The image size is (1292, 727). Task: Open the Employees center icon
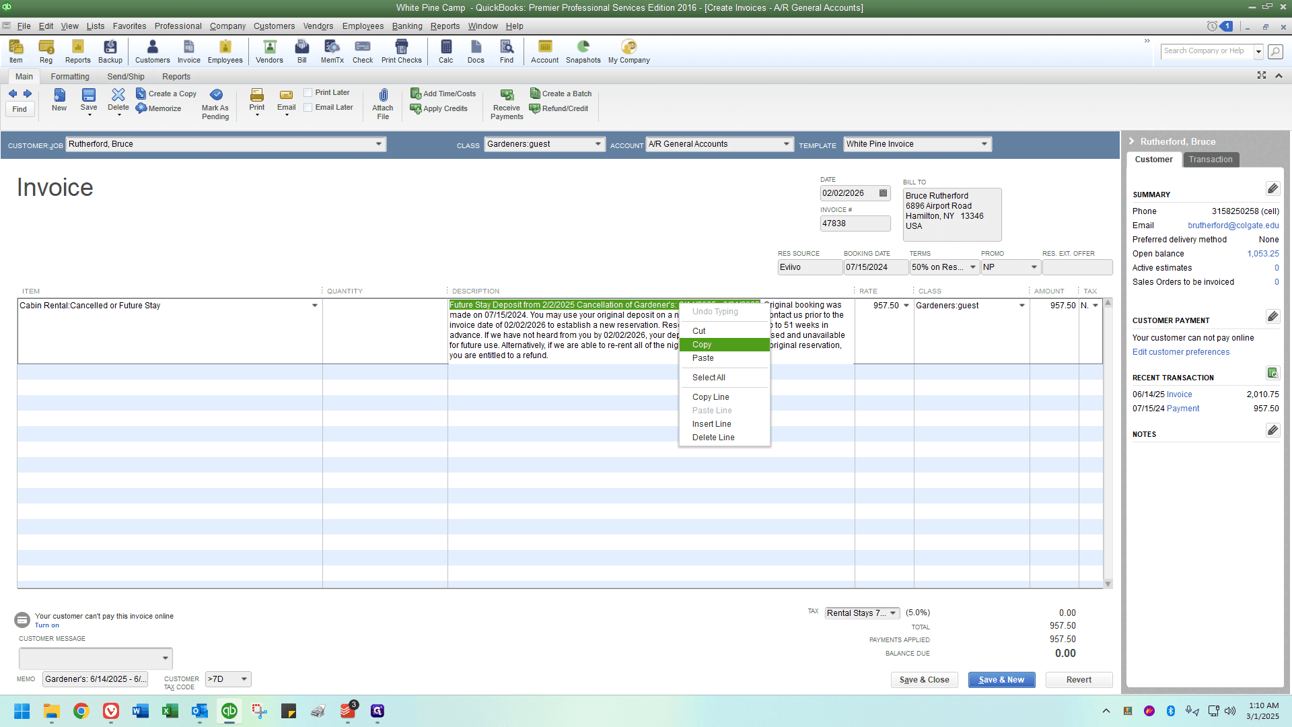pyautogui.click(x=225, y=51)
